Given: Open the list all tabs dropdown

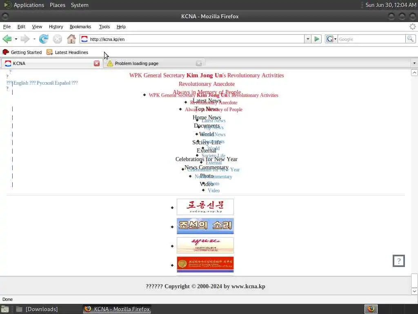Looking at the screenshot, I should (414, 63).
